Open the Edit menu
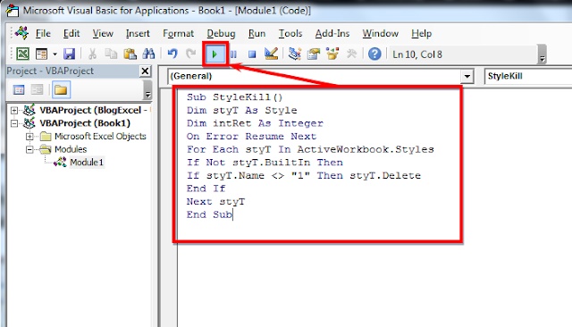The image size is (572, 327). (71, 34)
